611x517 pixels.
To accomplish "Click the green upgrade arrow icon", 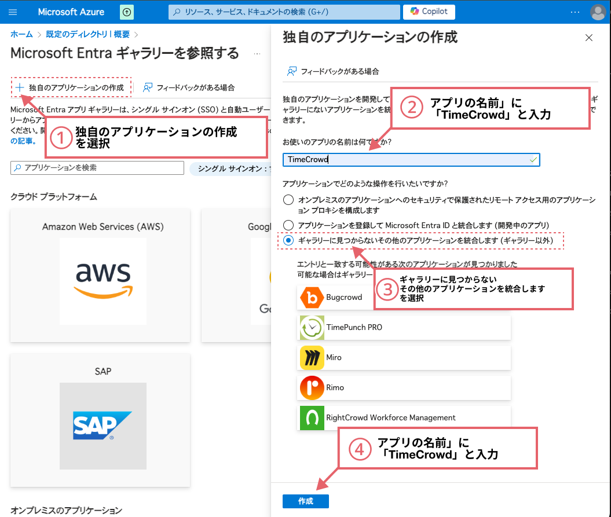I will pos(127,12).
